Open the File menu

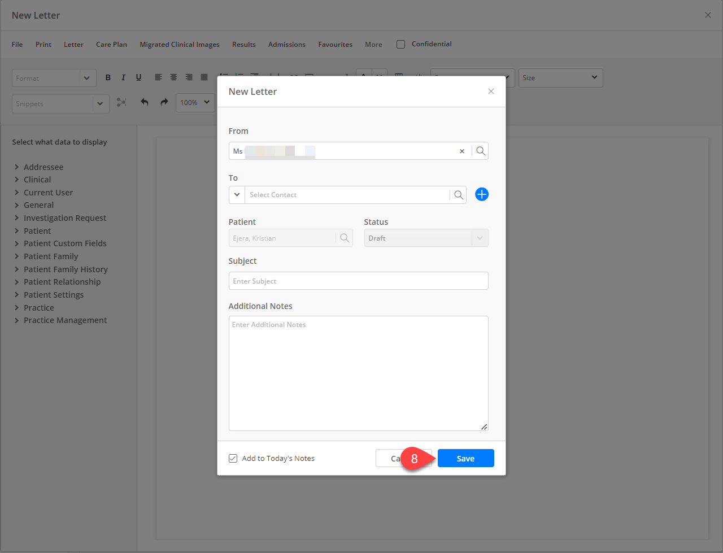point(18,45)
